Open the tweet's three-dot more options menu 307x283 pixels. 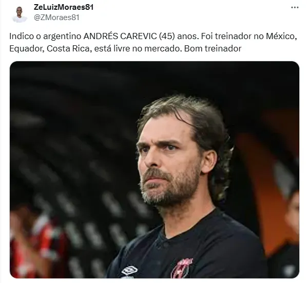(295, 8)
